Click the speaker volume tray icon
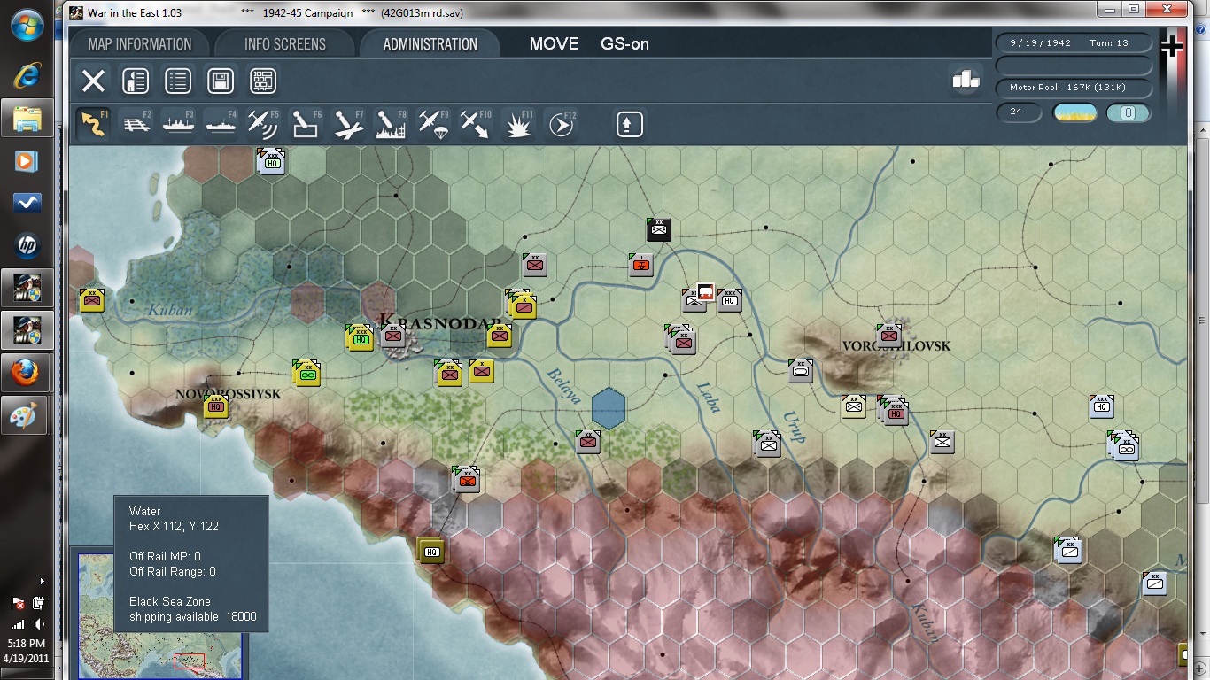The image size is (1210, 680). click(39, 624)
